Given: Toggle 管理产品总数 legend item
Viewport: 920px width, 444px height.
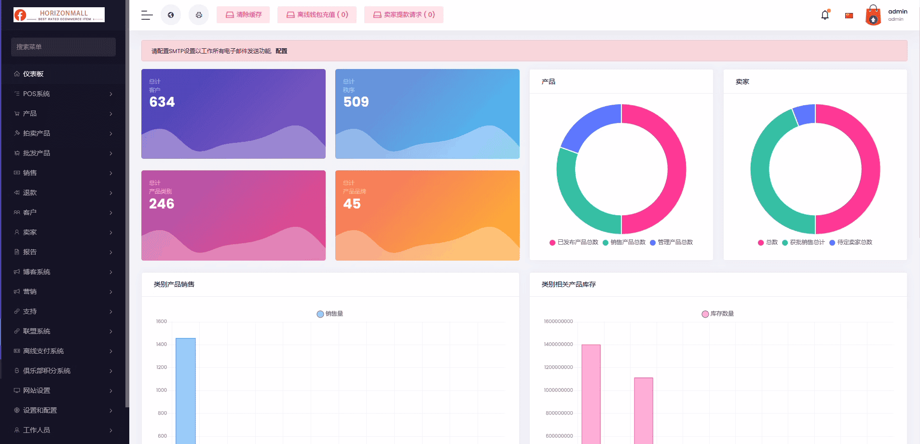Looking at the screenshot, I should [671, 242].
